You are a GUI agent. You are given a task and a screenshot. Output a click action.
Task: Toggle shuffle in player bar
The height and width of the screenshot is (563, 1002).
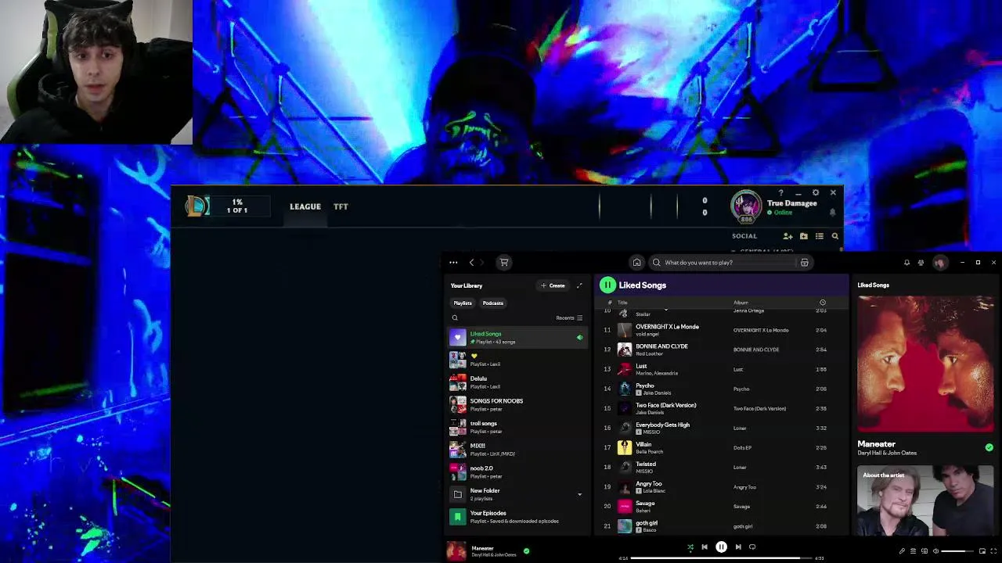[x=690, y=547]
